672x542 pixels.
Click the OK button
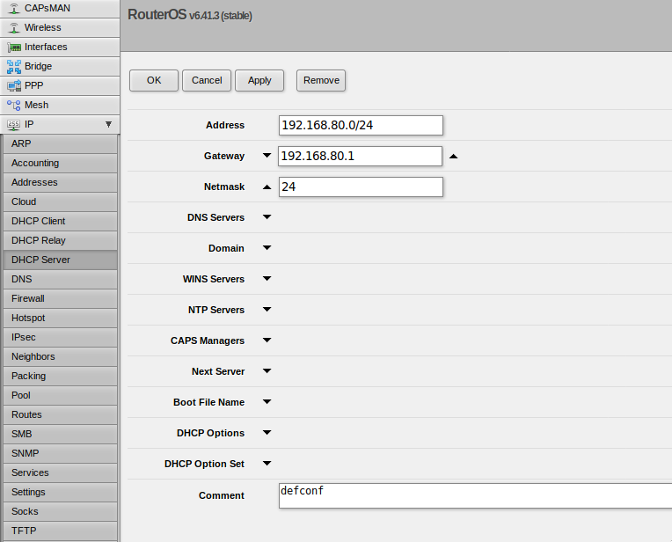pos(154,81)
